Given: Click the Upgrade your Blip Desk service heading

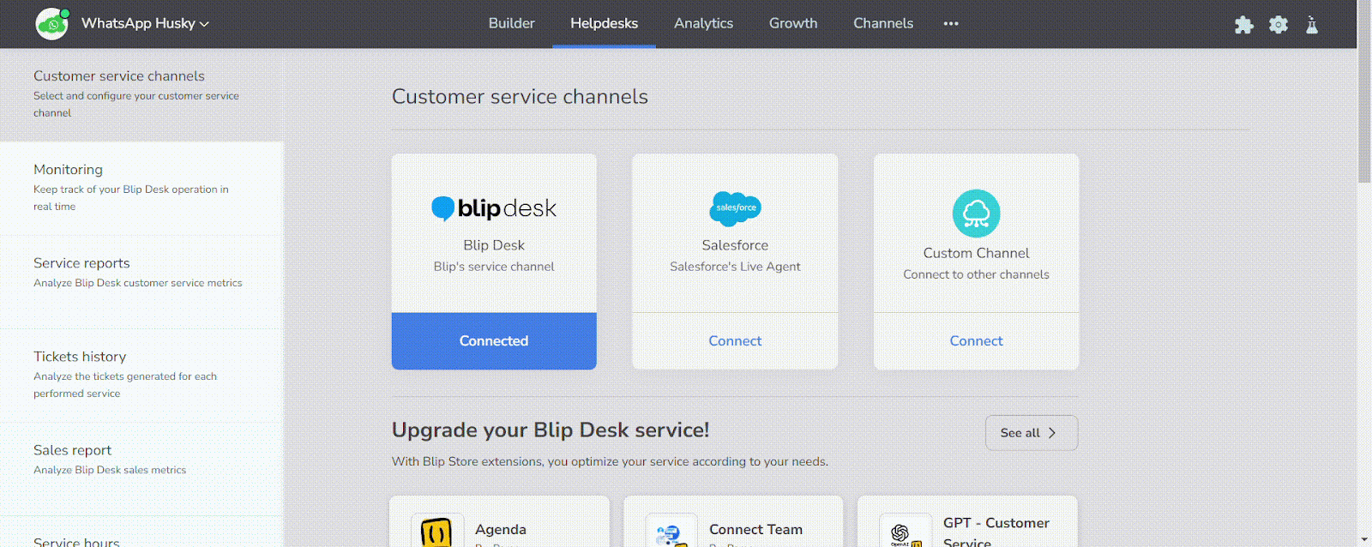Looking at the screenshot, I should (551, 430).
